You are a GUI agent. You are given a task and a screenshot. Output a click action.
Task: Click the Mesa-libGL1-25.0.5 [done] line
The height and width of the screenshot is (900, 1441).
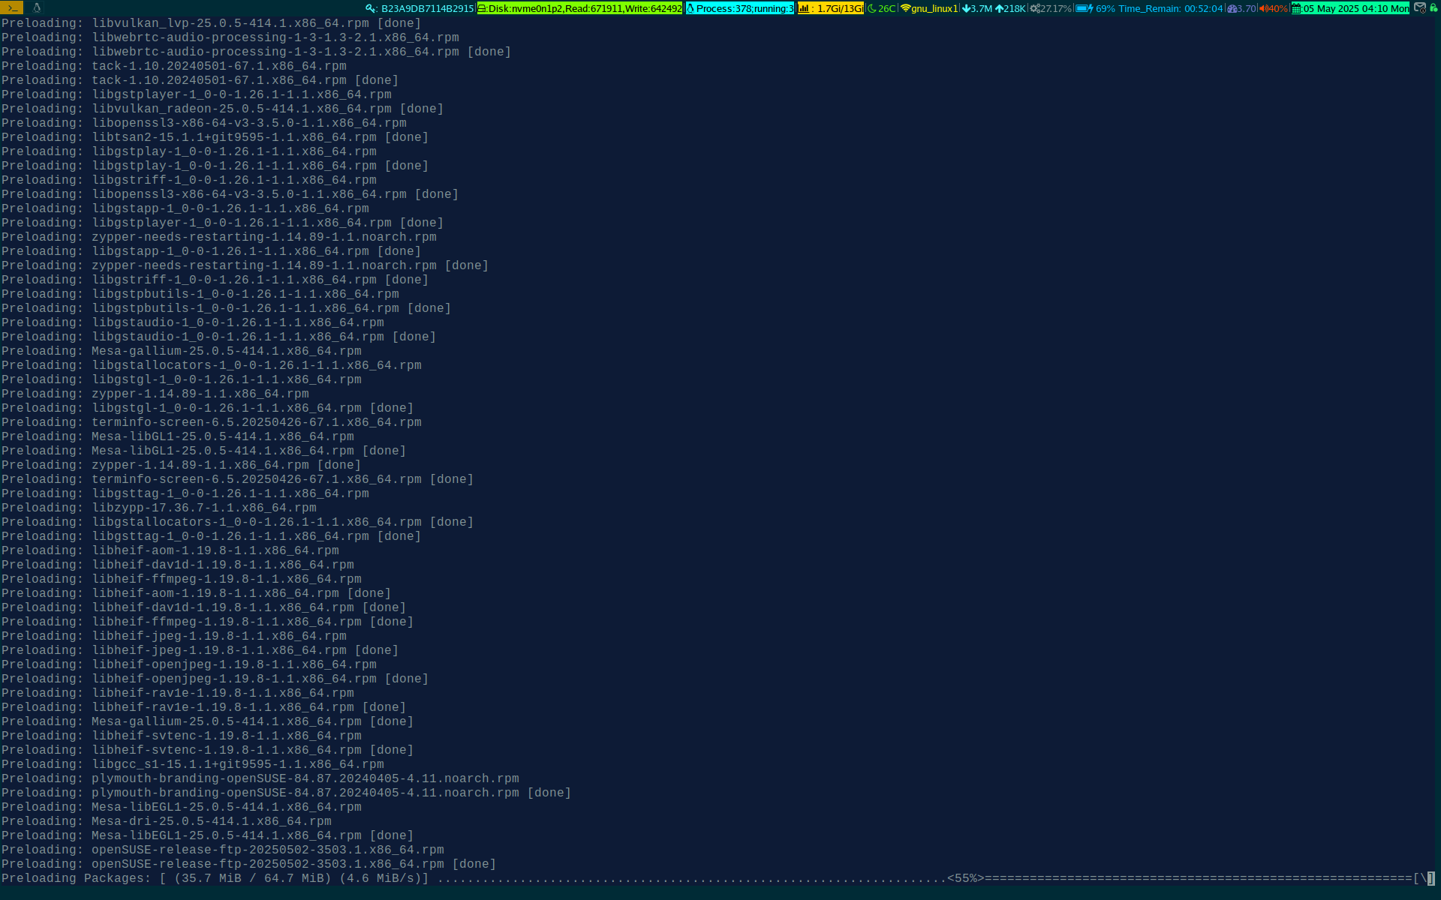click(x=203, y=451)
